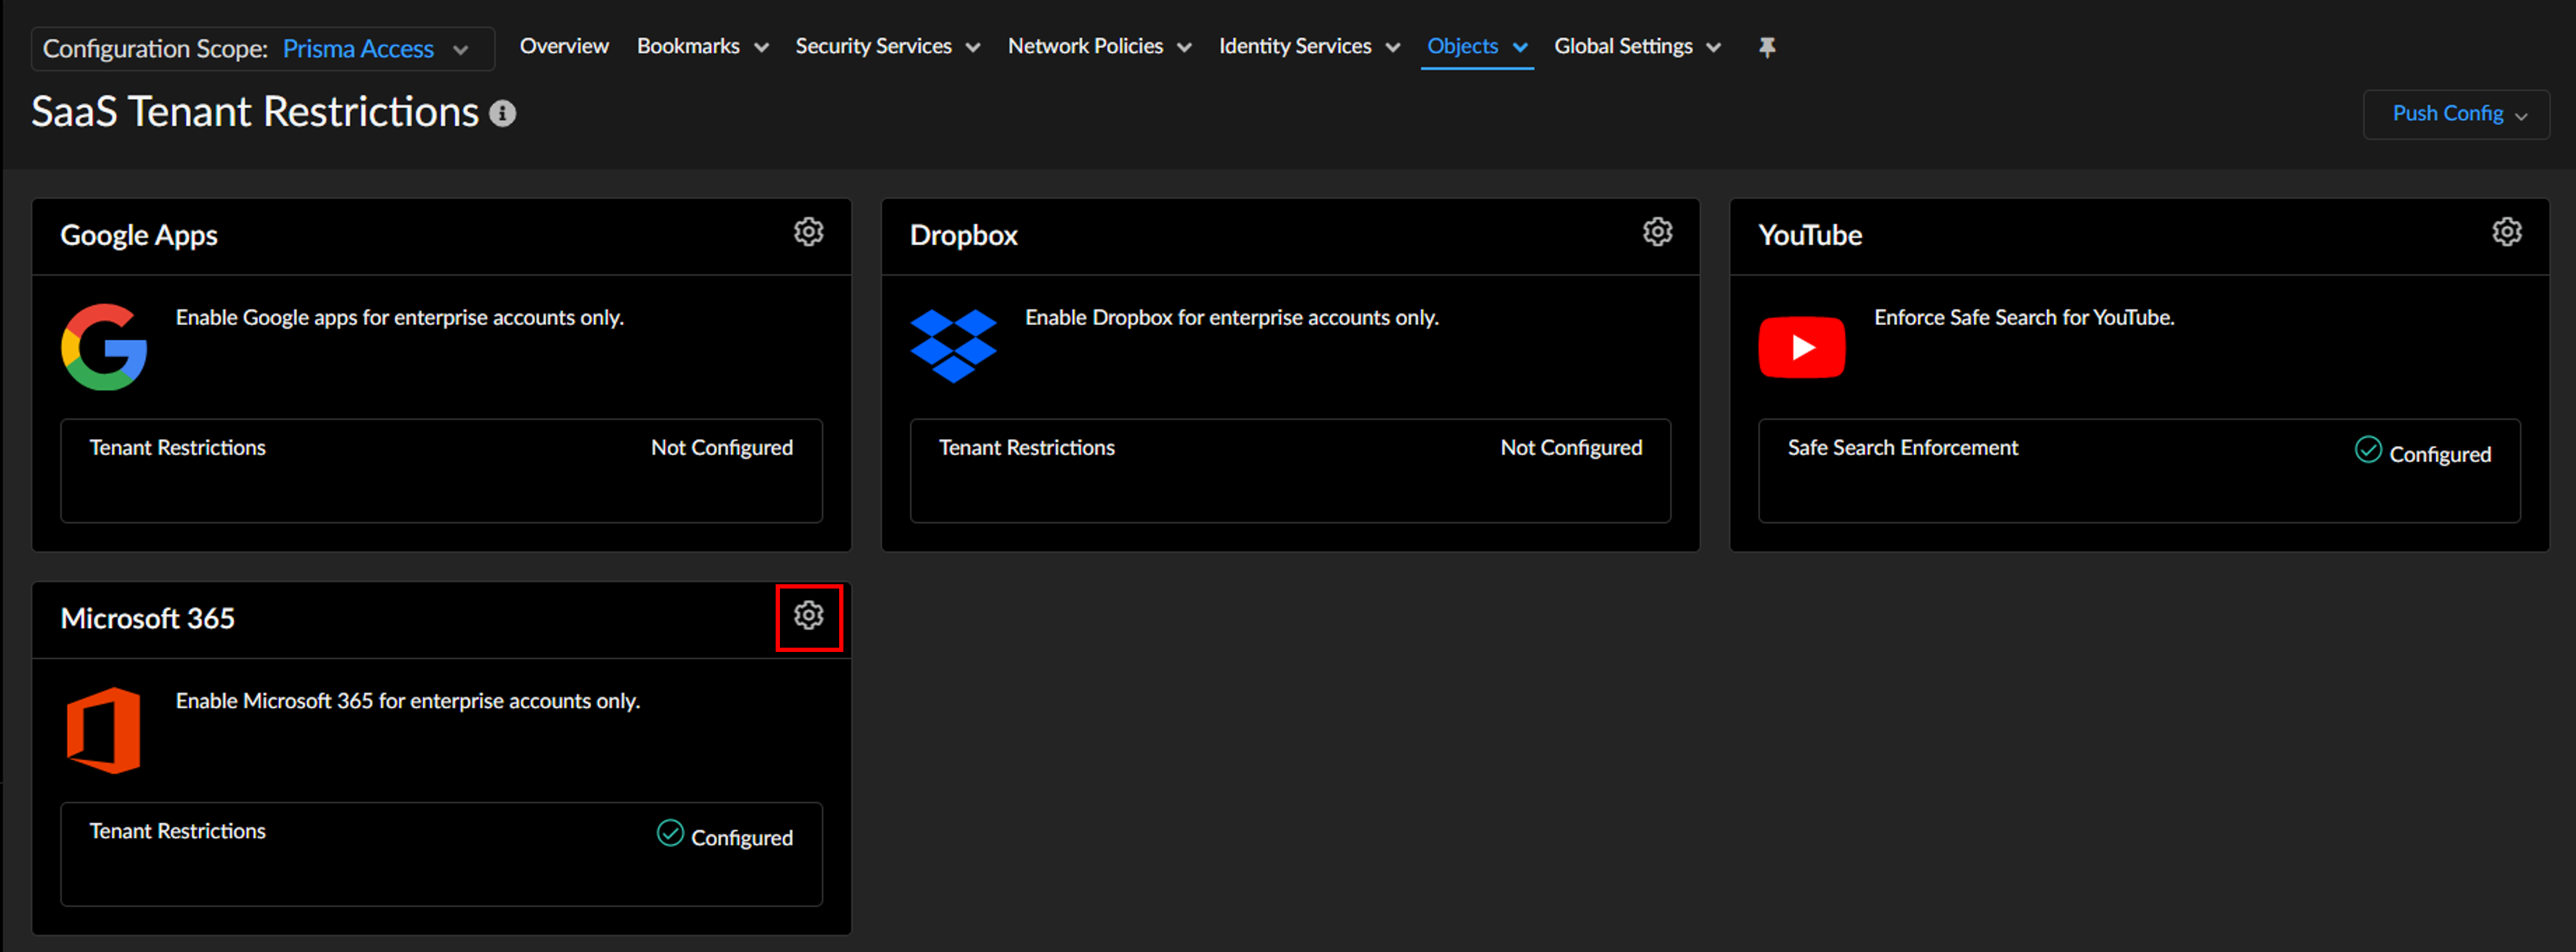The image size is (2576, 952).
Task: Click the SaaS Tenant Restrictions page heading
Action: [x=255, y=112]
